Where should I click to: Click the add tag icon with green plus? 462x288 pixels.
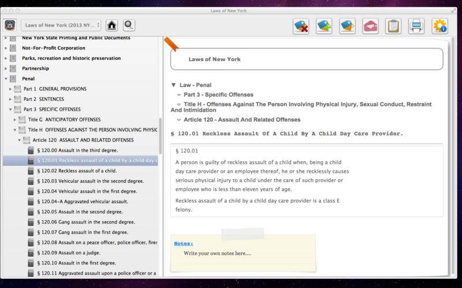324,26
